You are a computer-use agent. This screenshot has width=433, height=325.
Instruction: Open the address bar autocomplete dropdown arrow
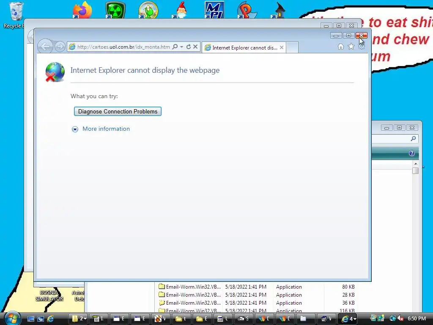(x=182, y=47)
